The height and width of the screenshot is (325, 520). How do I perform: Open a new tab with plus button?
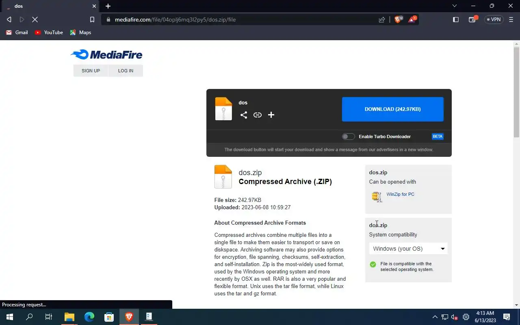click(x=108, y=6)
